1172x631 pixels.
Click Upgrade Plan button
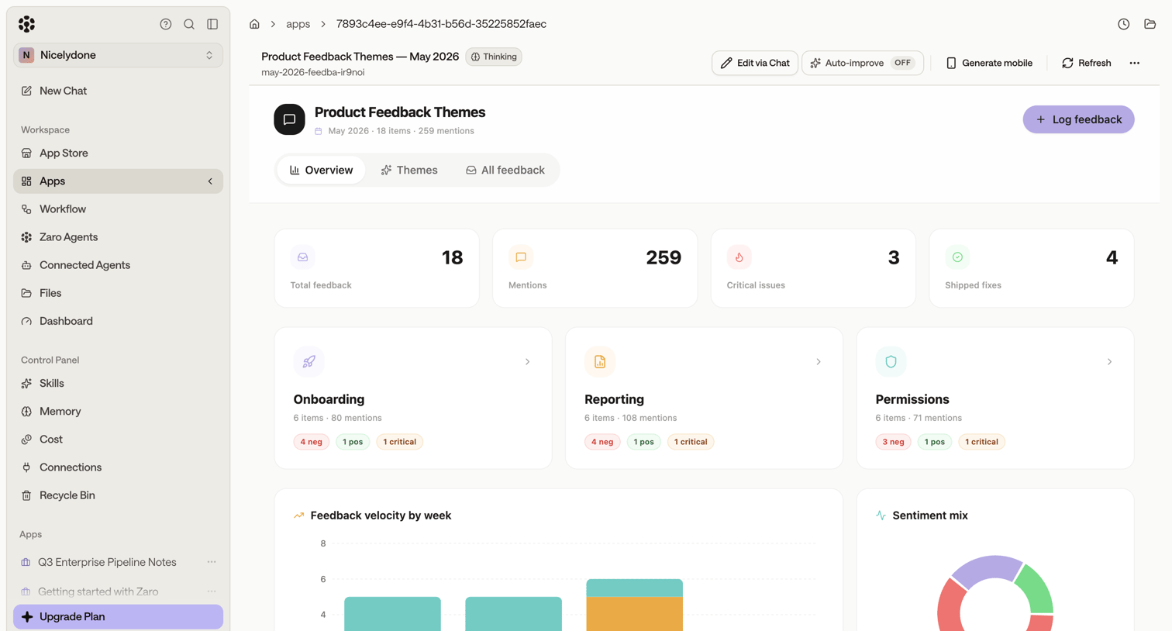pyautogui.click(x=118, y=617)
